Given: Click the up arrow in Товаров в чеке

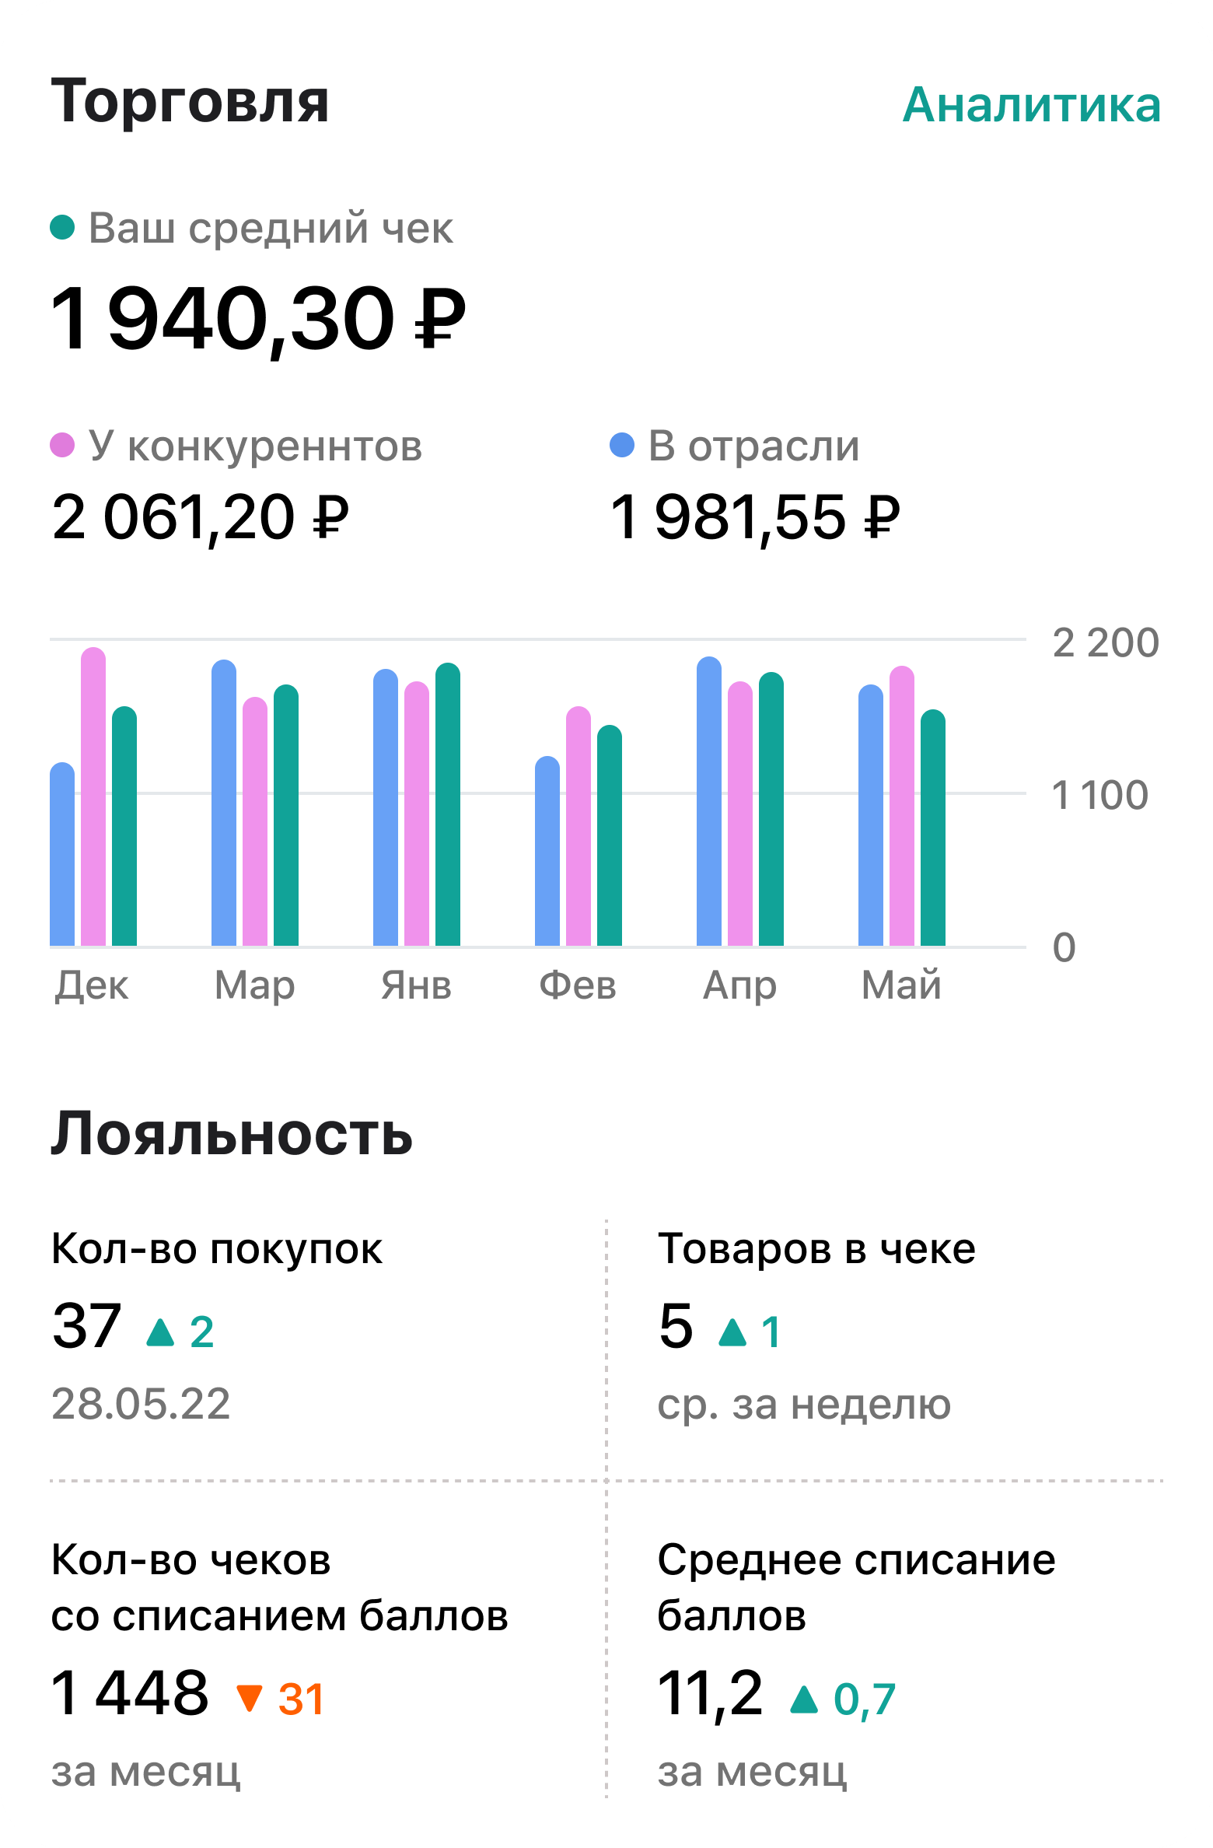Looking at the screenshot, I should [732, 1332].
